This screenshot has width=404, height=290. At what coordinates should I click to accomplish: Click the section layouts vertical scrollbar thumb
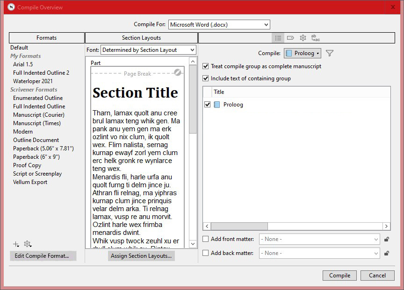[193, 99]
